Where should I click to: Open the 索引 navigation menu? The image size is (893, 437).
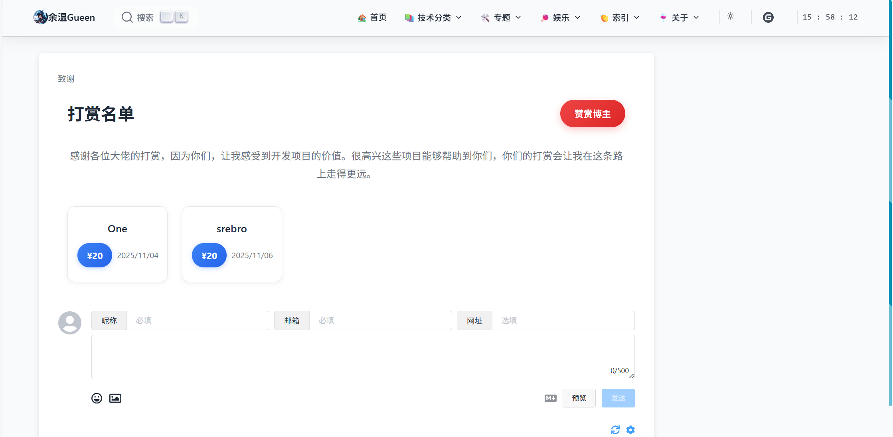point(620,18)
